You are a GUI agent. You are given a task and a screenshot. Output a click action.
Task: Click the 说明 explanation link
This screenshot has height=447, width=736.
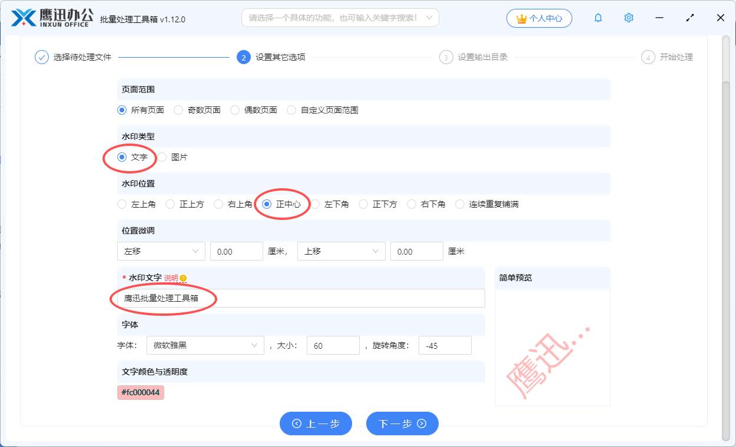point(171,278)
